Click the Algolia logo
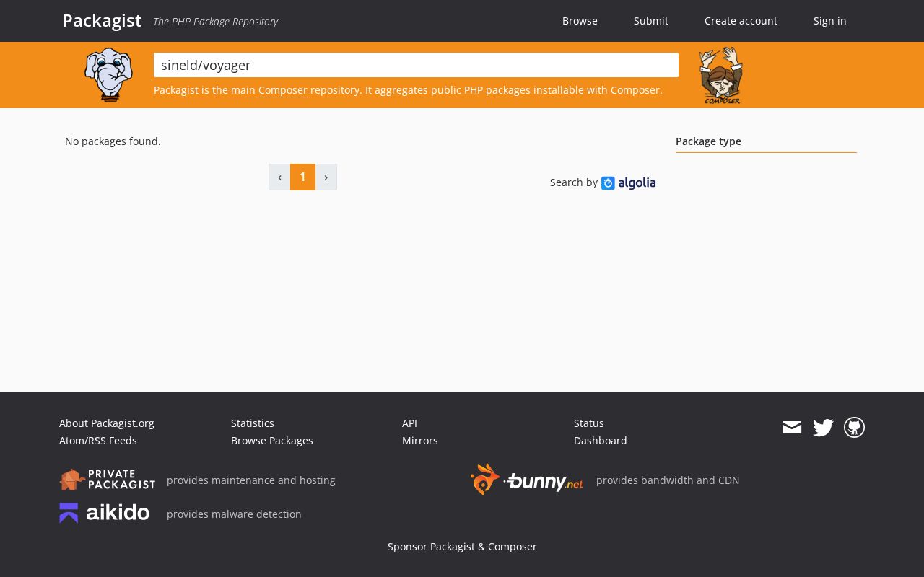 (628, 183)
